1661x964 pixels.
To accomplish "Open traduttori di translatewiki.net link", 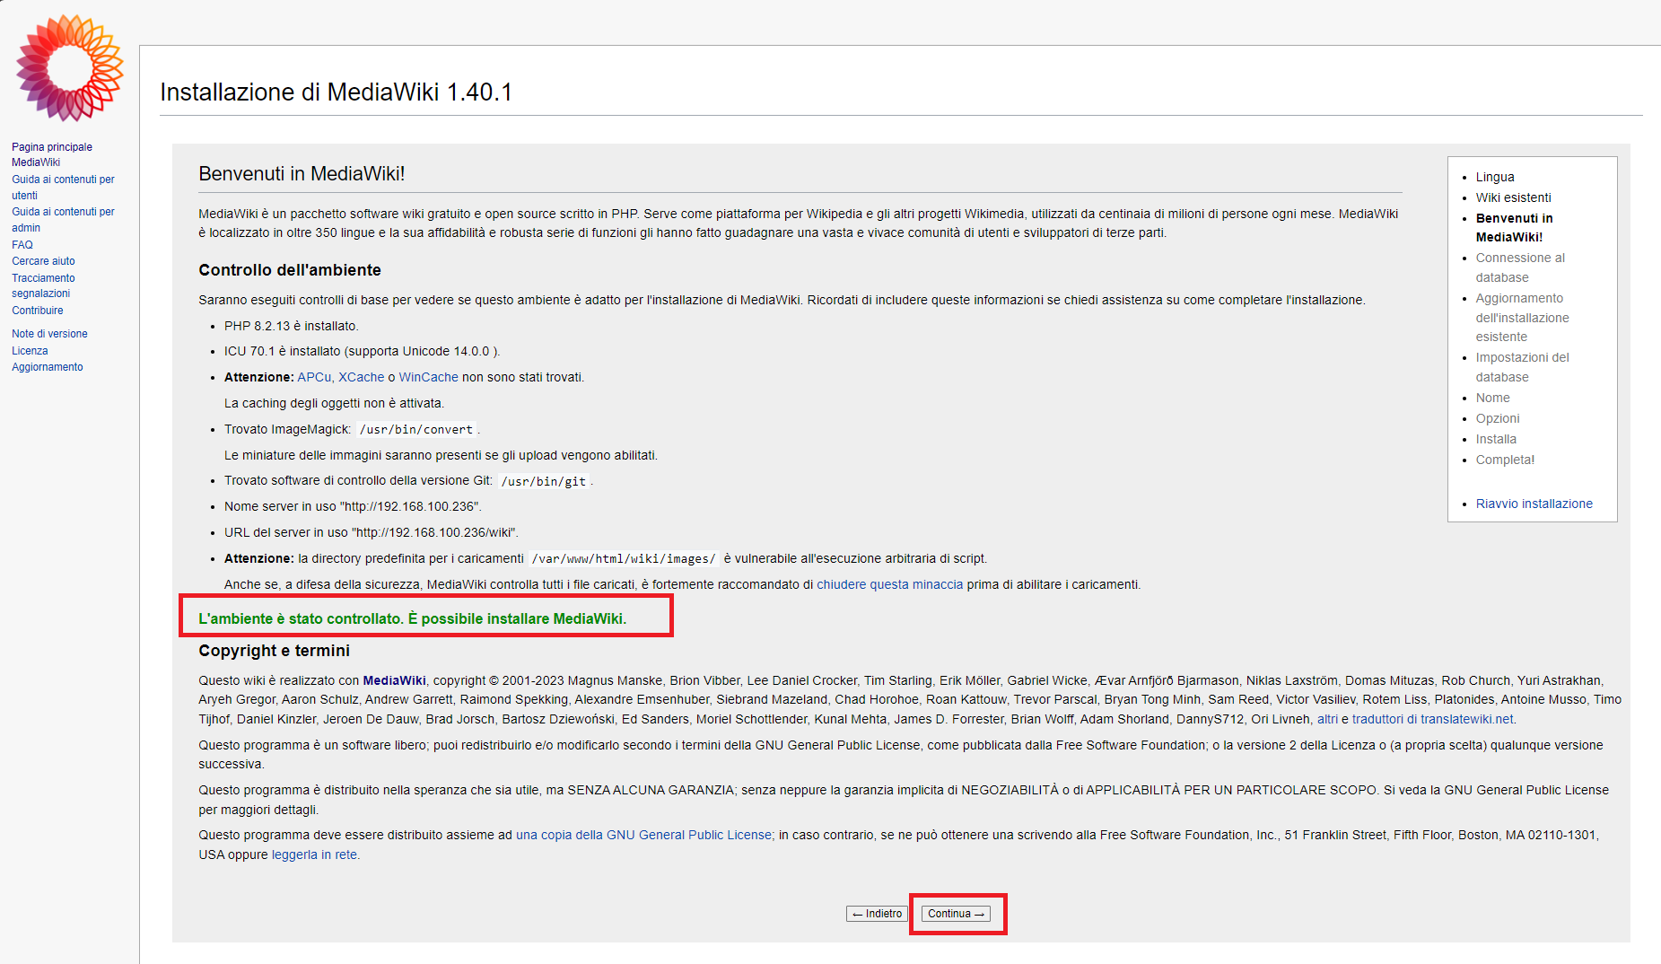I will pos(1432,719).
